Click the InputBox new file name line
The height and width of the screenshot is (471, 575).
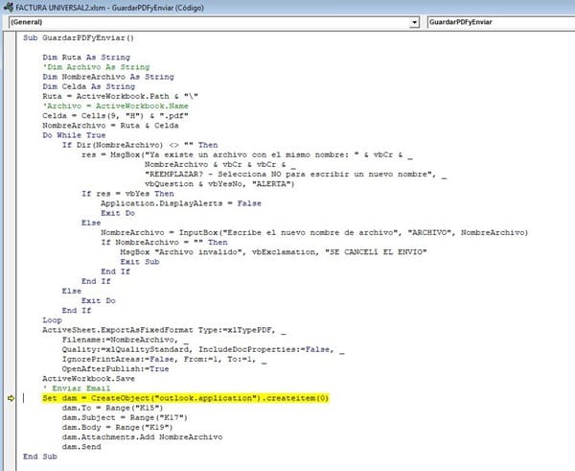(314, 232)
